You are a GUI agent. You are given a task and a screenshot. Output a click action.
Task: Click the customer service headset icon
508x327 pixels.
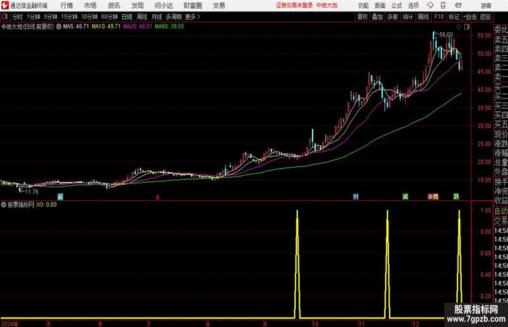[430, 5]
